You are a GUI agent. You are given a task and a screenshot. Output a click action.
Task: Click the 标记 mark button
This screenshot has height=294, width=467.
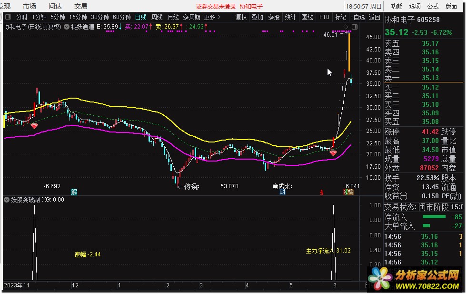pos(340,17)
